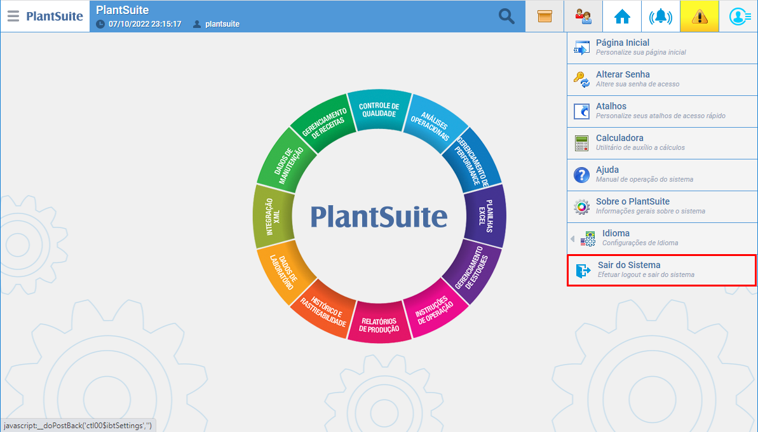Go to home via house icon
This screenshot has width=758, height=432.
point(622,17)
